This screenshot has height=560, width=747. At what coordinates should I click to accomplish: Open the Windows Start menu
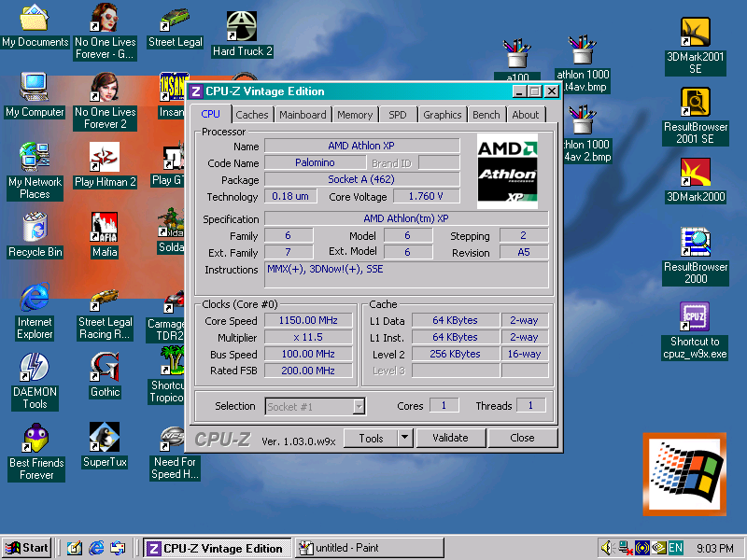click(x=26, y=548)
